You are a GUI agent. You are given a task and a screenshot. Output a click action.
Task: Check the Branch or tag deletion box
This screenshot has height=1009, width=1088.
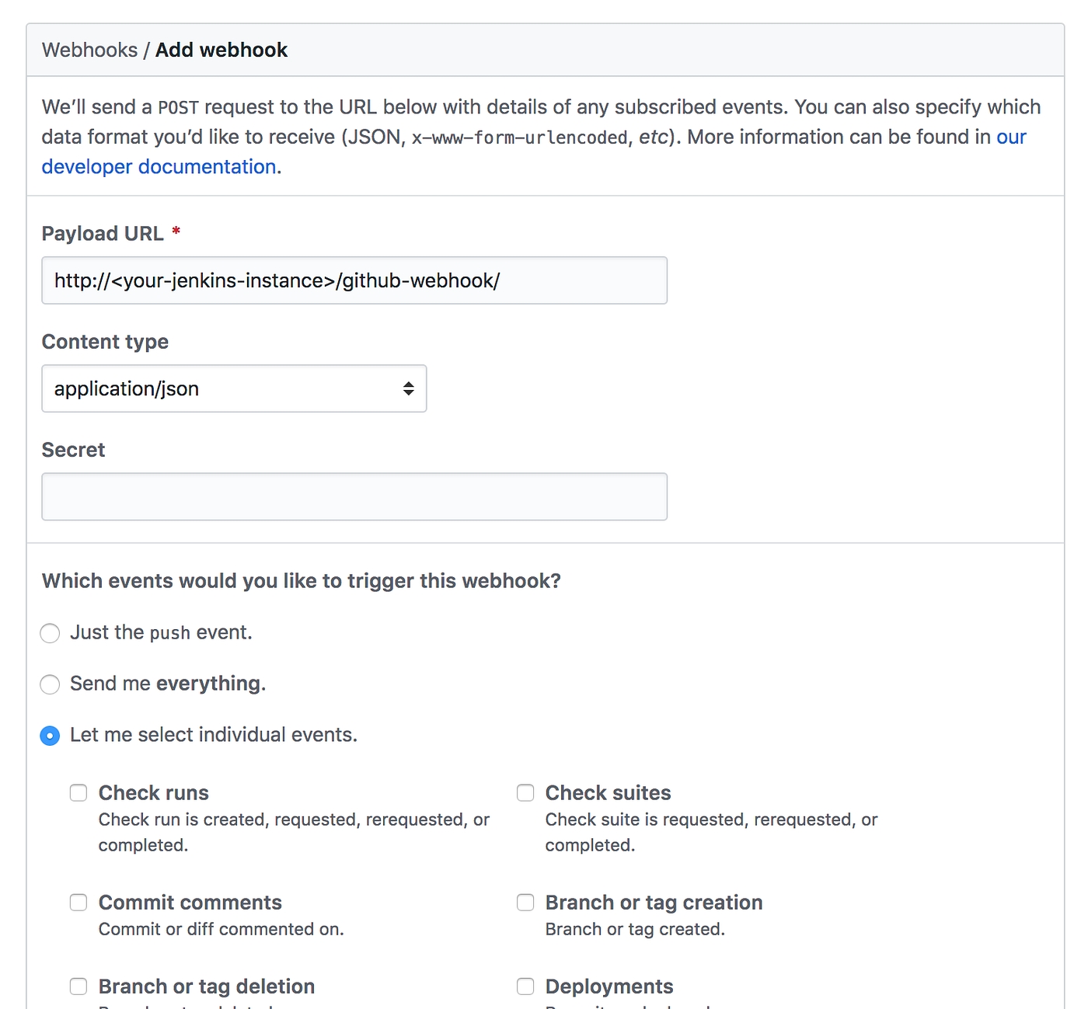click(78, 986)
